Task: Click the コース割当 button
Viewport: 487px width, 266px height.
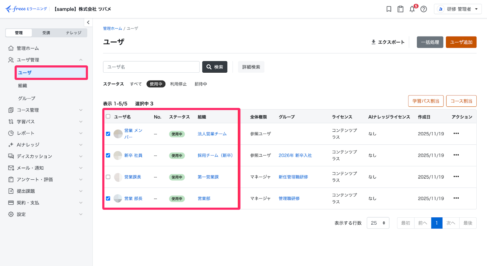Action: click(x=461, y=101)
